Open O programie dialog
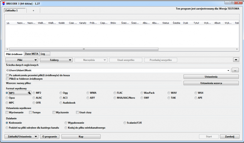The image size is (244, 143). click(49, 136)
